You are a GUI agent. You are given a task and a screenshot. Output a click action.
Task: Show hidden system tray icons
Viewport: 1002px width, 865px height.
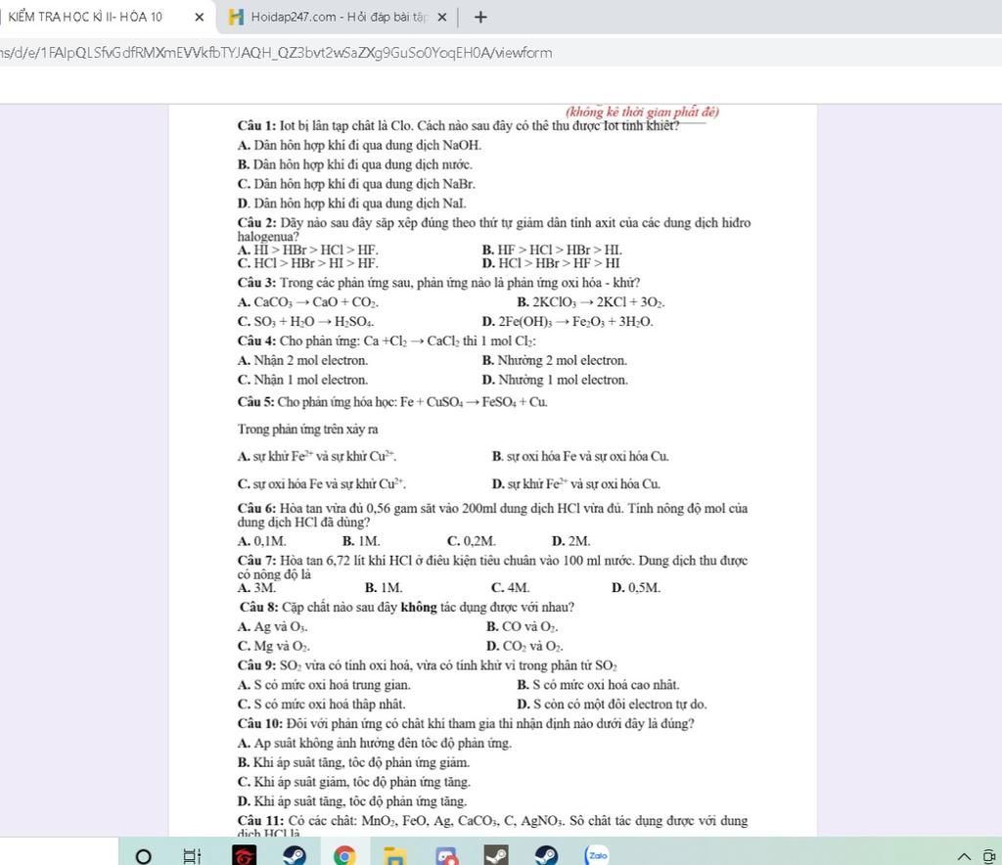[964, 856]
